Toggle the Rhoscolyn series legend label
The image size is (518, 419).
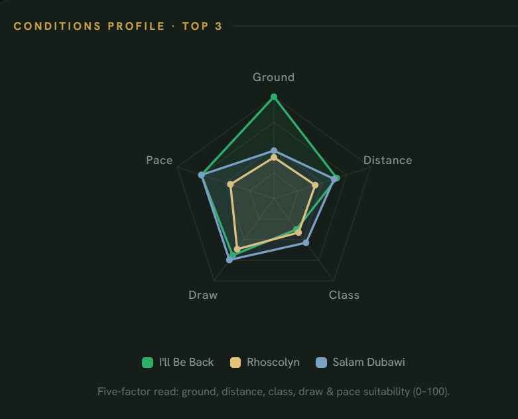pos(273,363)
